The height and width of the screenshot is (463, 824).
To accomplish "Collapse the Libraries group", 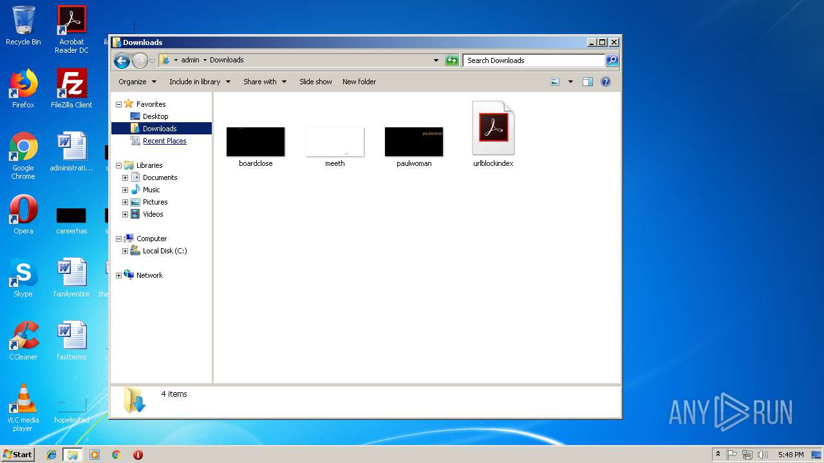I will click(118, 165).
